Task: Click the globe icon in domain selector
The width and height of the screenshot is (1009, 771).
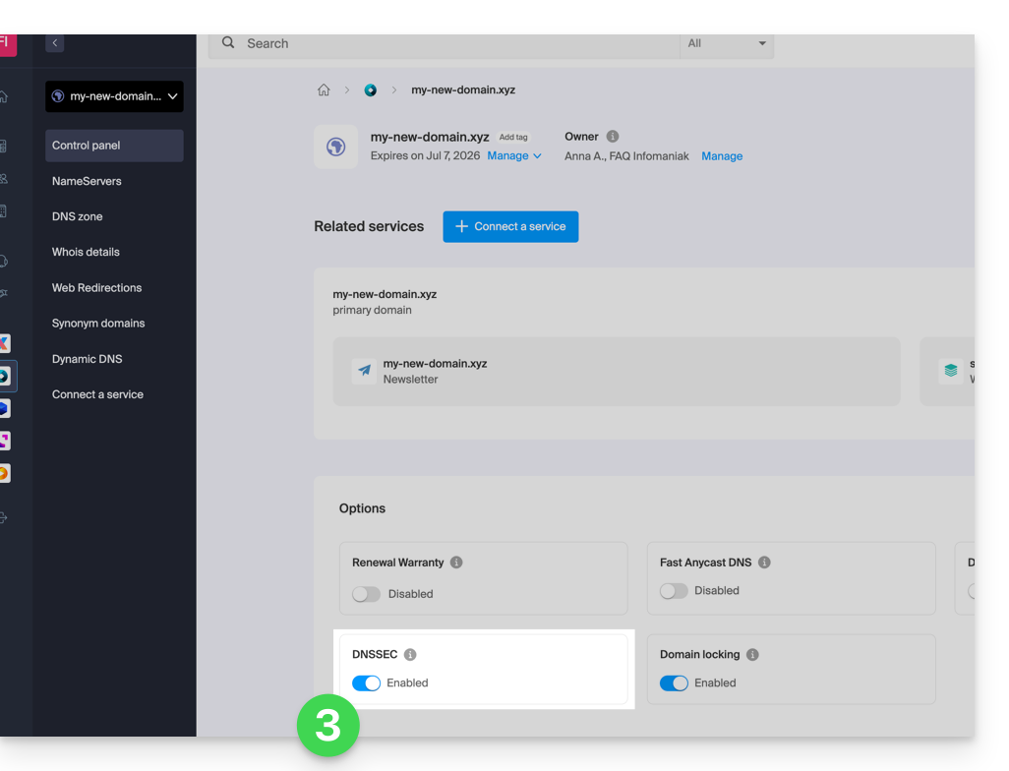Action: [58, 96]
